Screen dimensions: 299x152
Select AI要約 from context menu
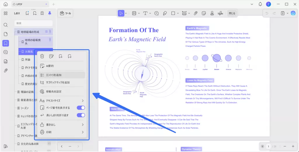click(x=62, y=66)
